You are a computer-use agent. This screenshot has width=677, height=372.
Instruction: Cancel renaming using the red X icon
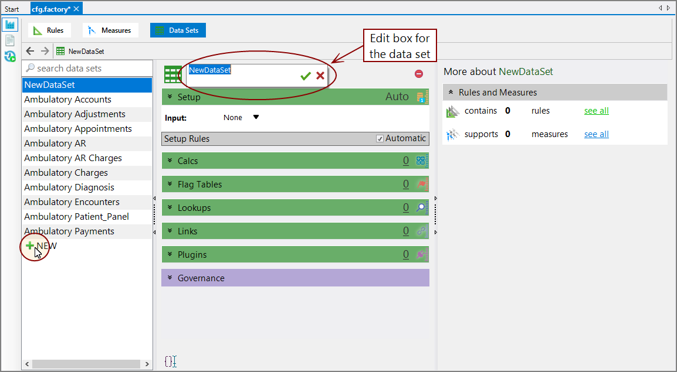coord(320,75)
